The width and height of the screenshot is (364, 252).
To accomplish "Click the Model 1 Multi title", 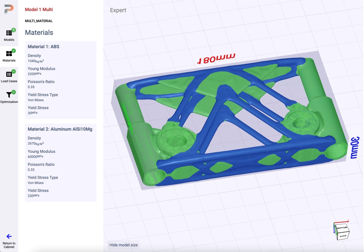I will [x=39, y=10].
